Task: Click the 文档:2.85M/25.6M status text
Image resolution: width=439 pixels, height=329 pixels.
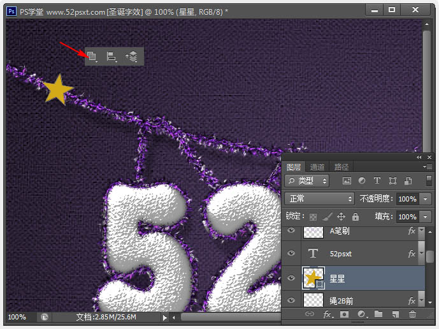Action: [106, 318]
